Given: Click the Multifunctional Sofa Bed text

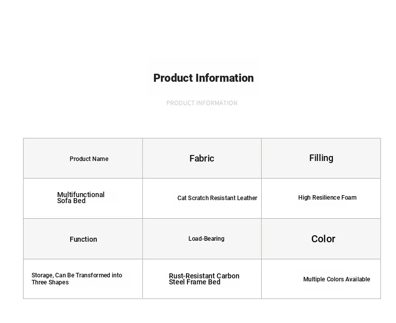Looking at the screenshot, I should (81, 198).
